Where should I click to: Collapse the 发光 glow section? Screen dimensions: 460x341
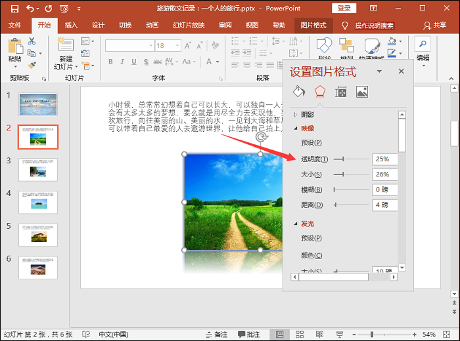(308, 224)
